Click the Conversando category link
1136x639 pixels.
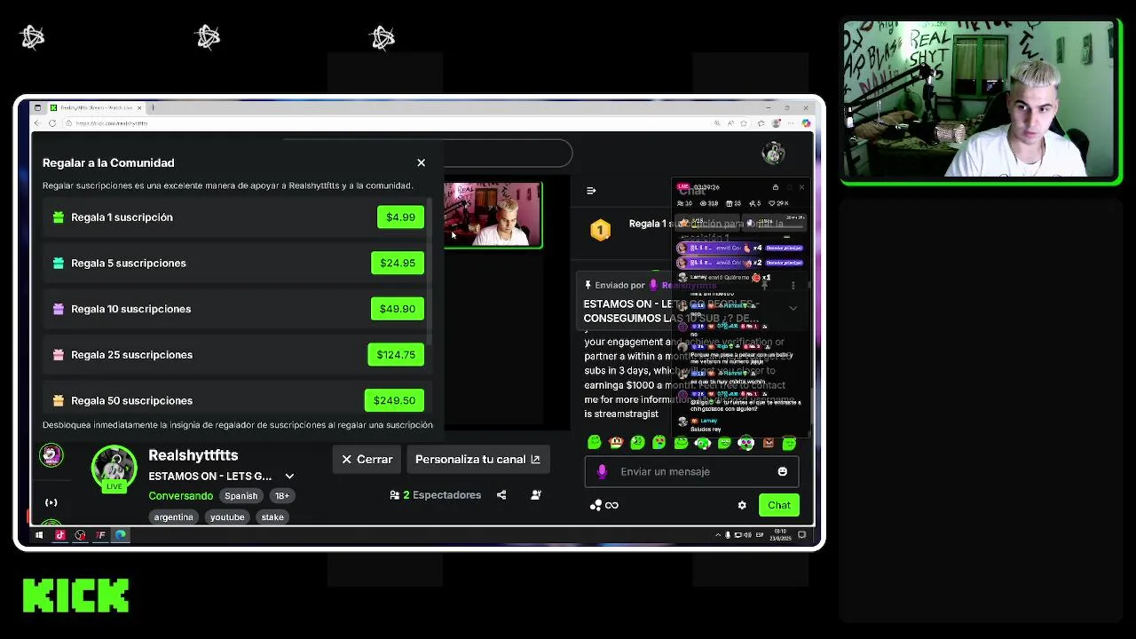[x=180, y=495]
